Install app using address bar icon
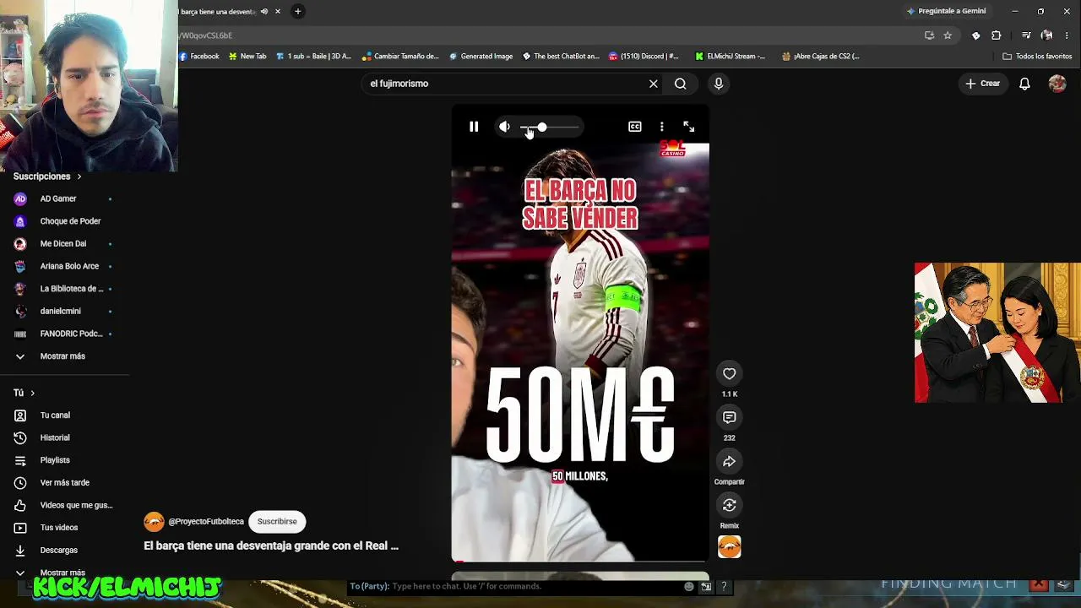Viewport: 1081px width, 608px height. (929, 35)
